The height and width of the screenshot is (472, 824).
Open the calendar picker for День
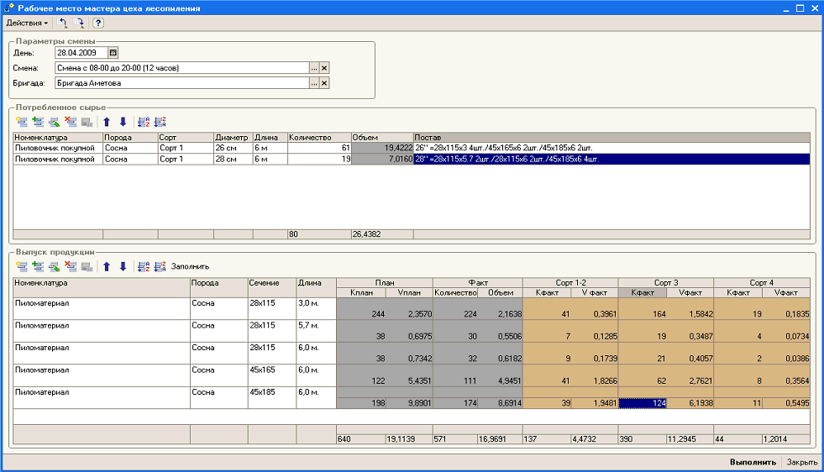tap(113, 53)
